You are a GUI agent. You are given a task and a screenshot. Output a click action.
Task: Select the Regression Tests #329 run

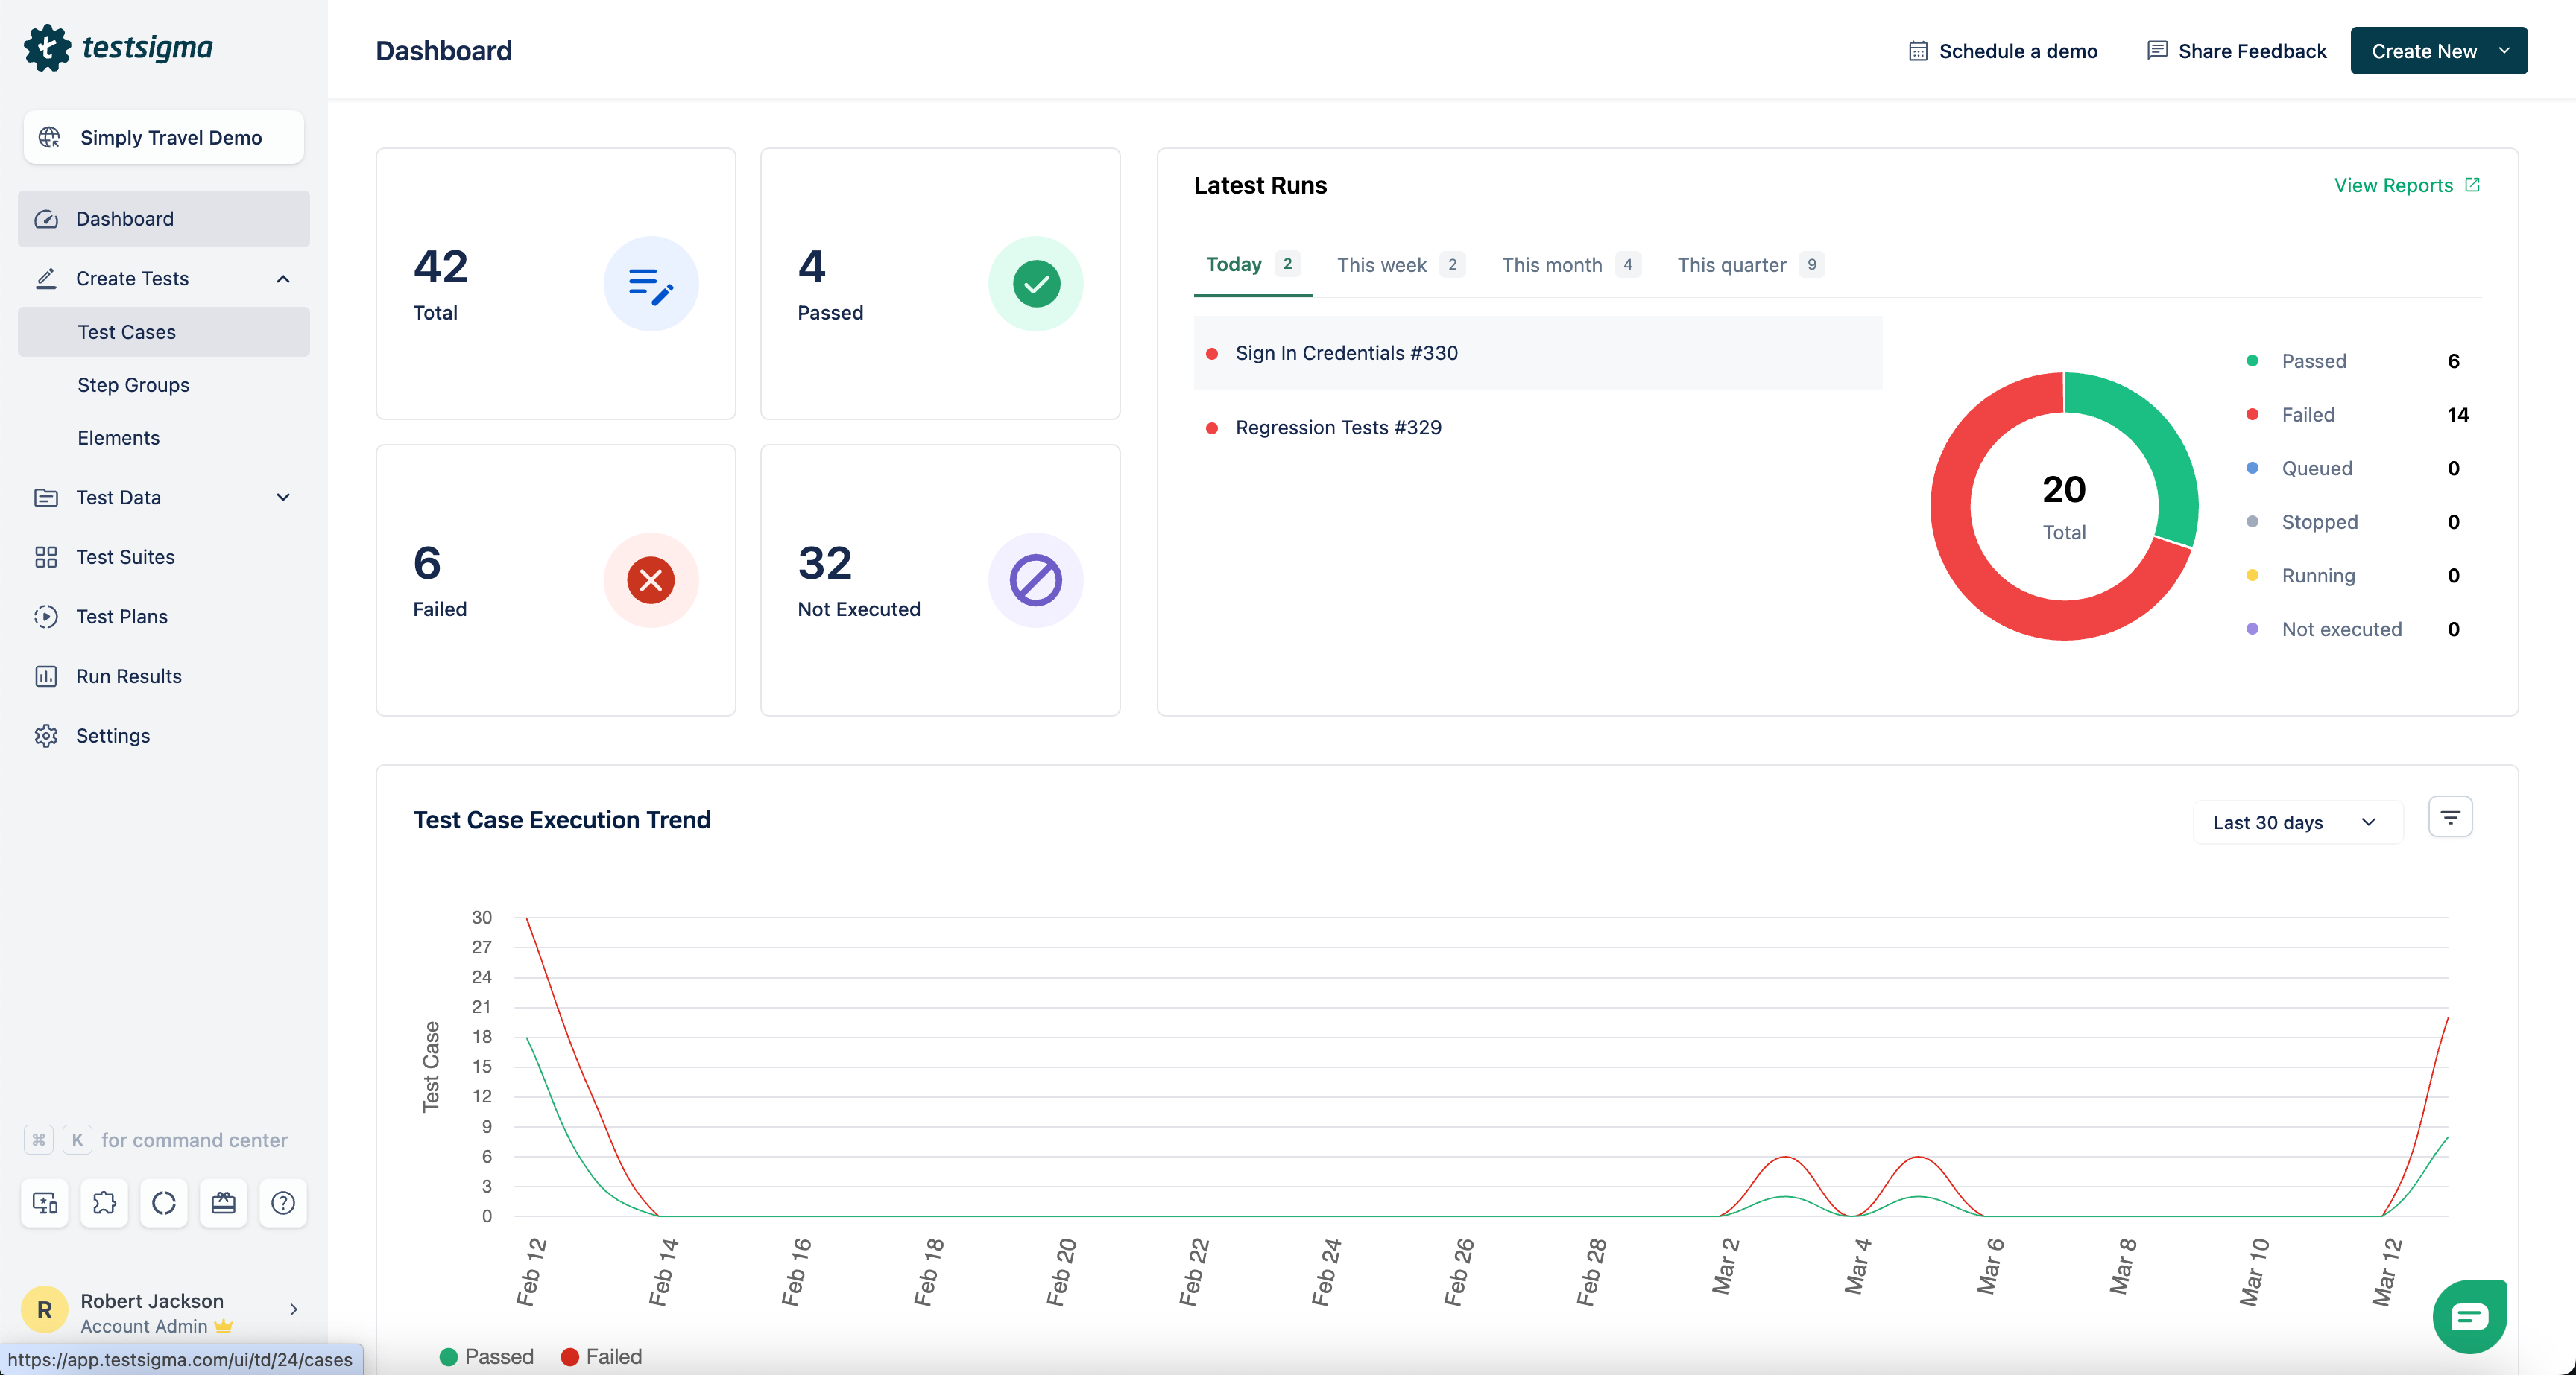click(1337, 428)
